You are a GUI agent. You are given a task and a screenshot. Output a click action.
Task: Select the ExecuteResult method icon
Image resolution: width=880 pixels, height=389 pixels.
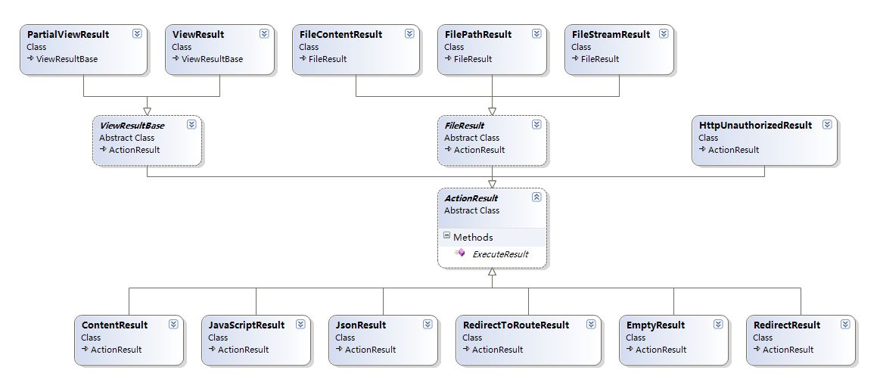click(459, 254)
